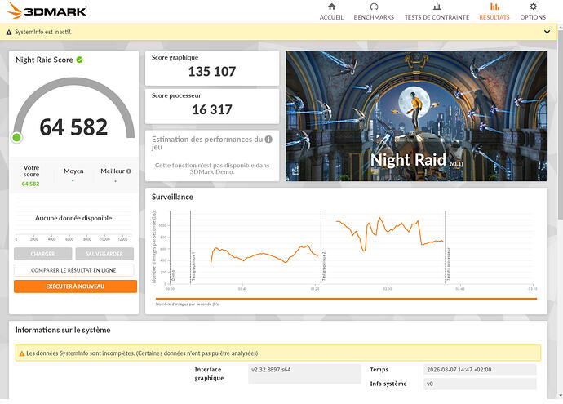Click the SystemInfo est inactif message

click(43, 32)
